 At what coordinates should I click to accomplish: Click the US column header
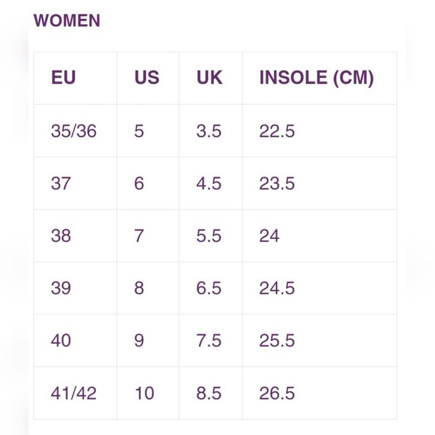point(147,78)
